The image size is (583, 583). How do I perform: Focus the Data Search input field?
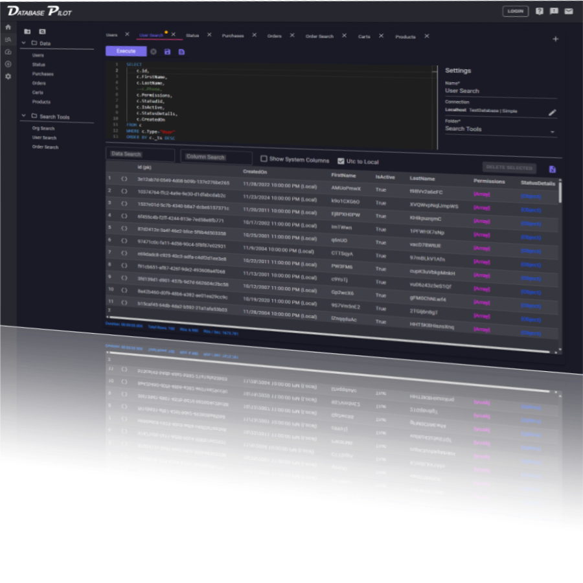pos(140,154)
